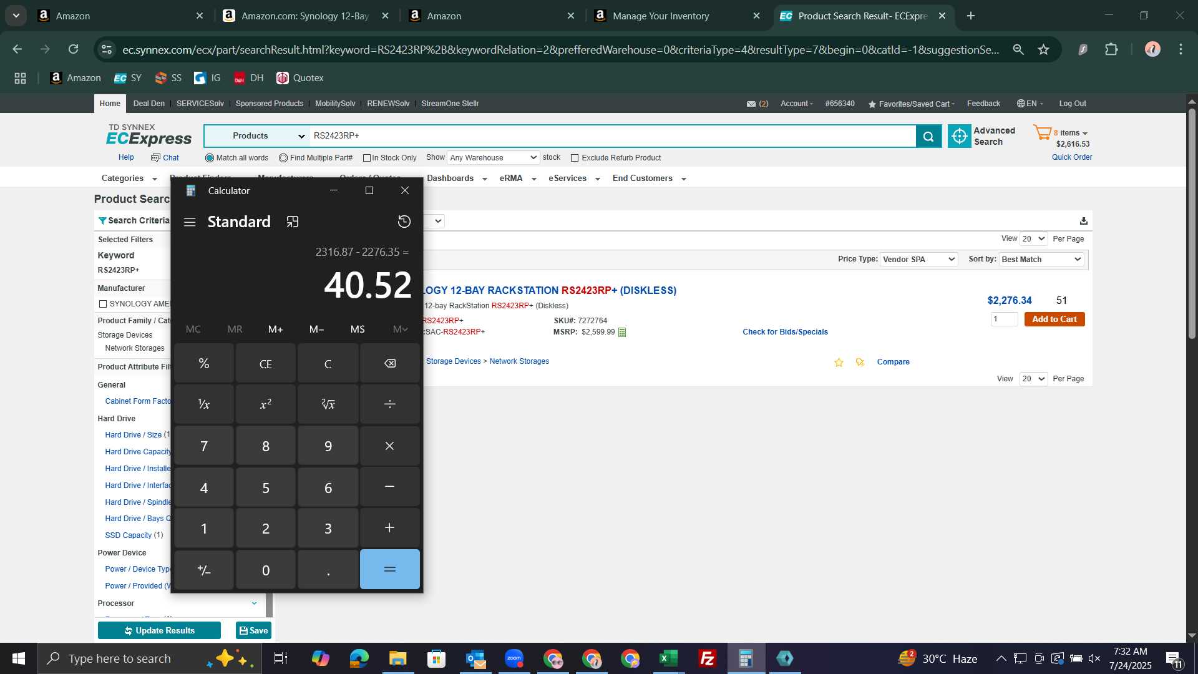
Task: Click quantity input field
Action: (x=1004, y=320)
